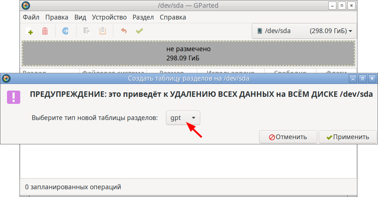
Task: Open the gpt partition table type dropdown
Action: [x=183, y=118]
